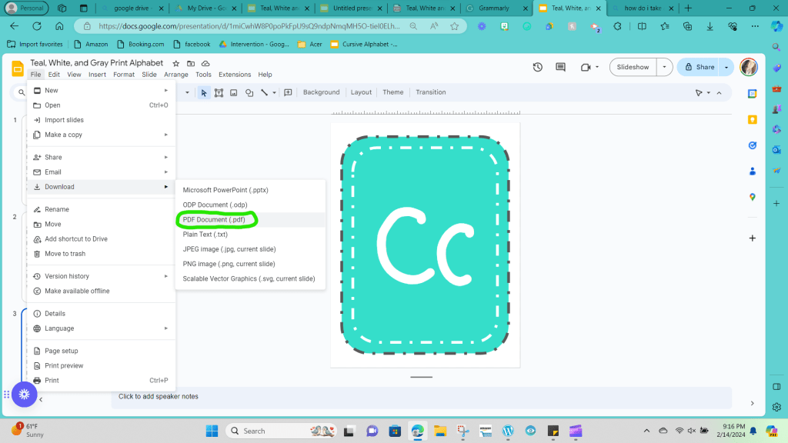Click the Background toolbar button
This screenshot has width=788, height=443.
click(x=321, y=92)
